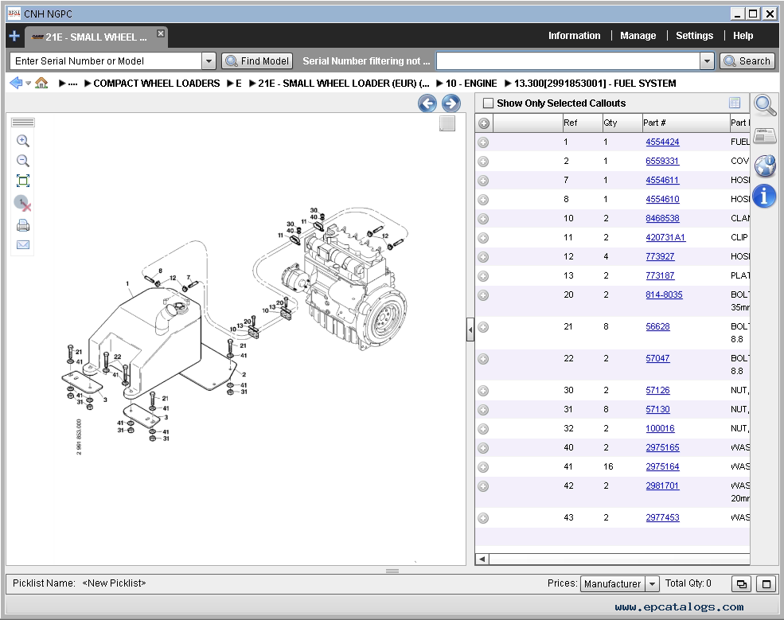The width and height of the screenshot is (784, 620).
Task: Click the diagram toolbar drag handle
Action: pos(23,123)
